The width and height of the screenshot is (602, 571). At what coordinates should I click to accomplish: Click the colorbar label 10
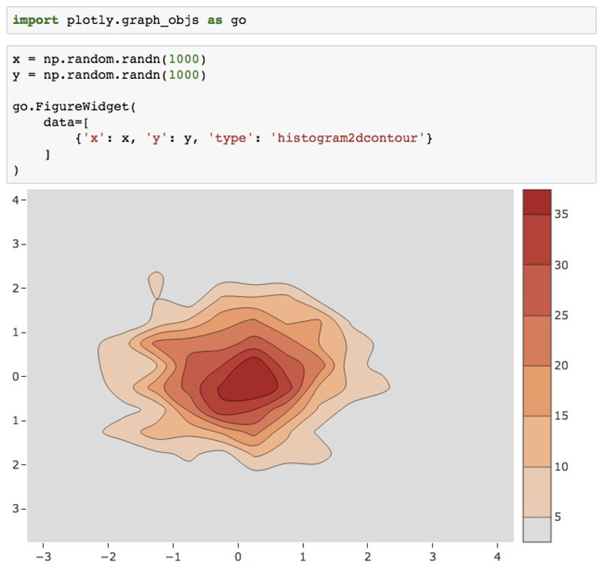click(561, 466)
